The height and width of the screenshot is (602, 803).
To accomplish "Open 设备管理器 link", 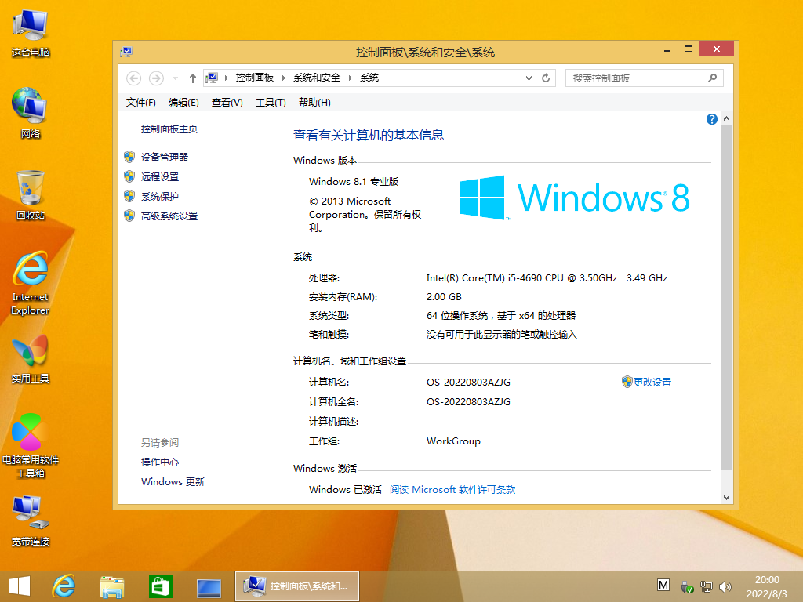I will (165, 157).
